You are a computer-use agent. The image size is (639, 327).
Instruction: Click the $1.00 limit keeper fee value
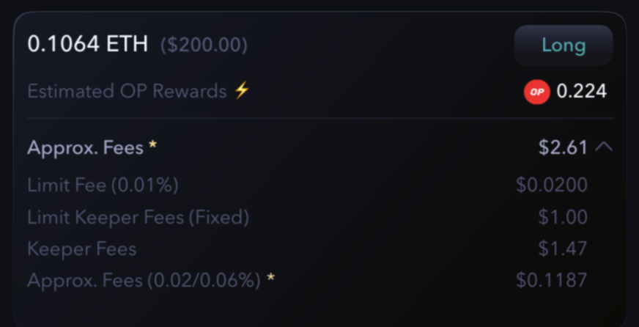pyautogui.click(x=562, y=217)
